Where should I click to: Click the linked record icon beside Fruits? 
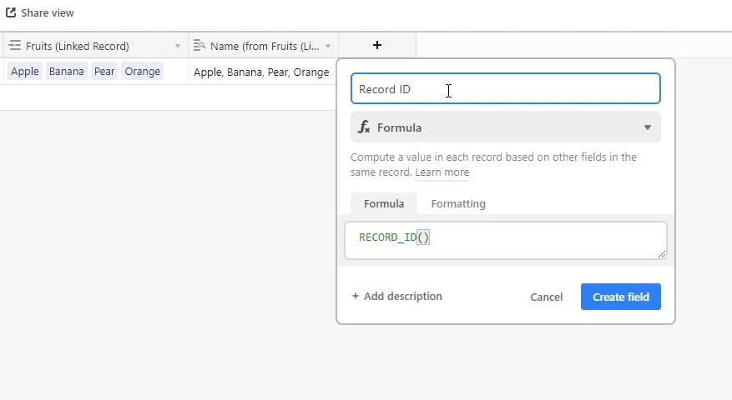pos(15,45)
